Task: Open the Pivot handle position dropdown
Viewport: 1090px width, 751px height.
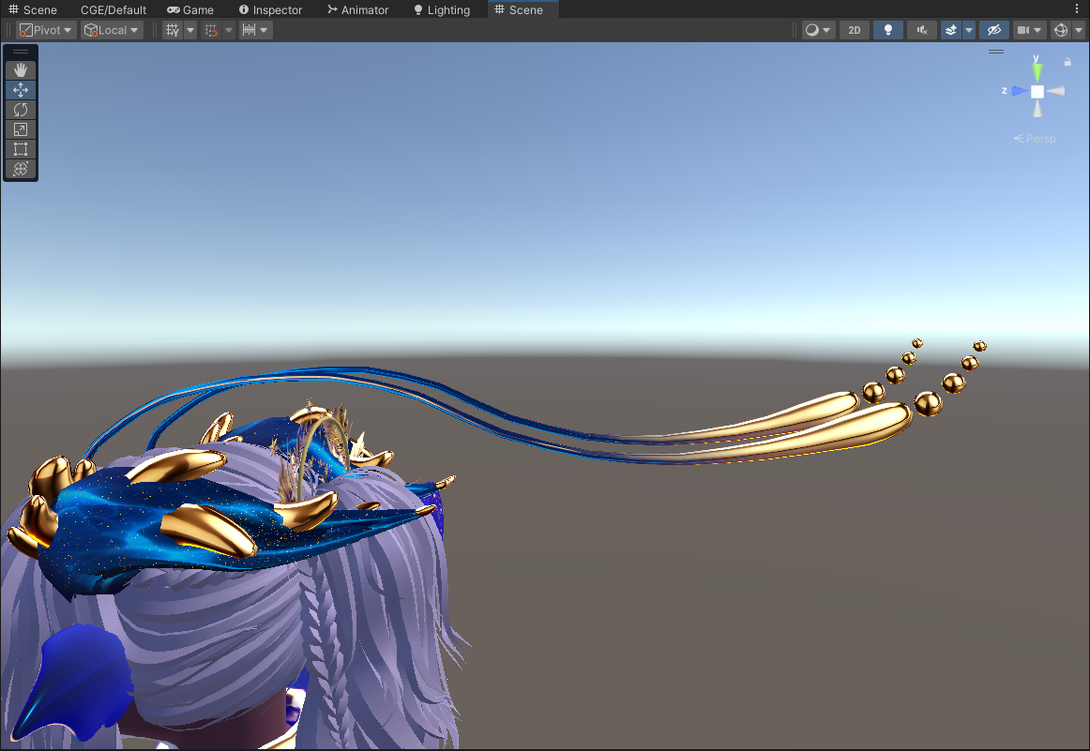Action: coord(46,30)
